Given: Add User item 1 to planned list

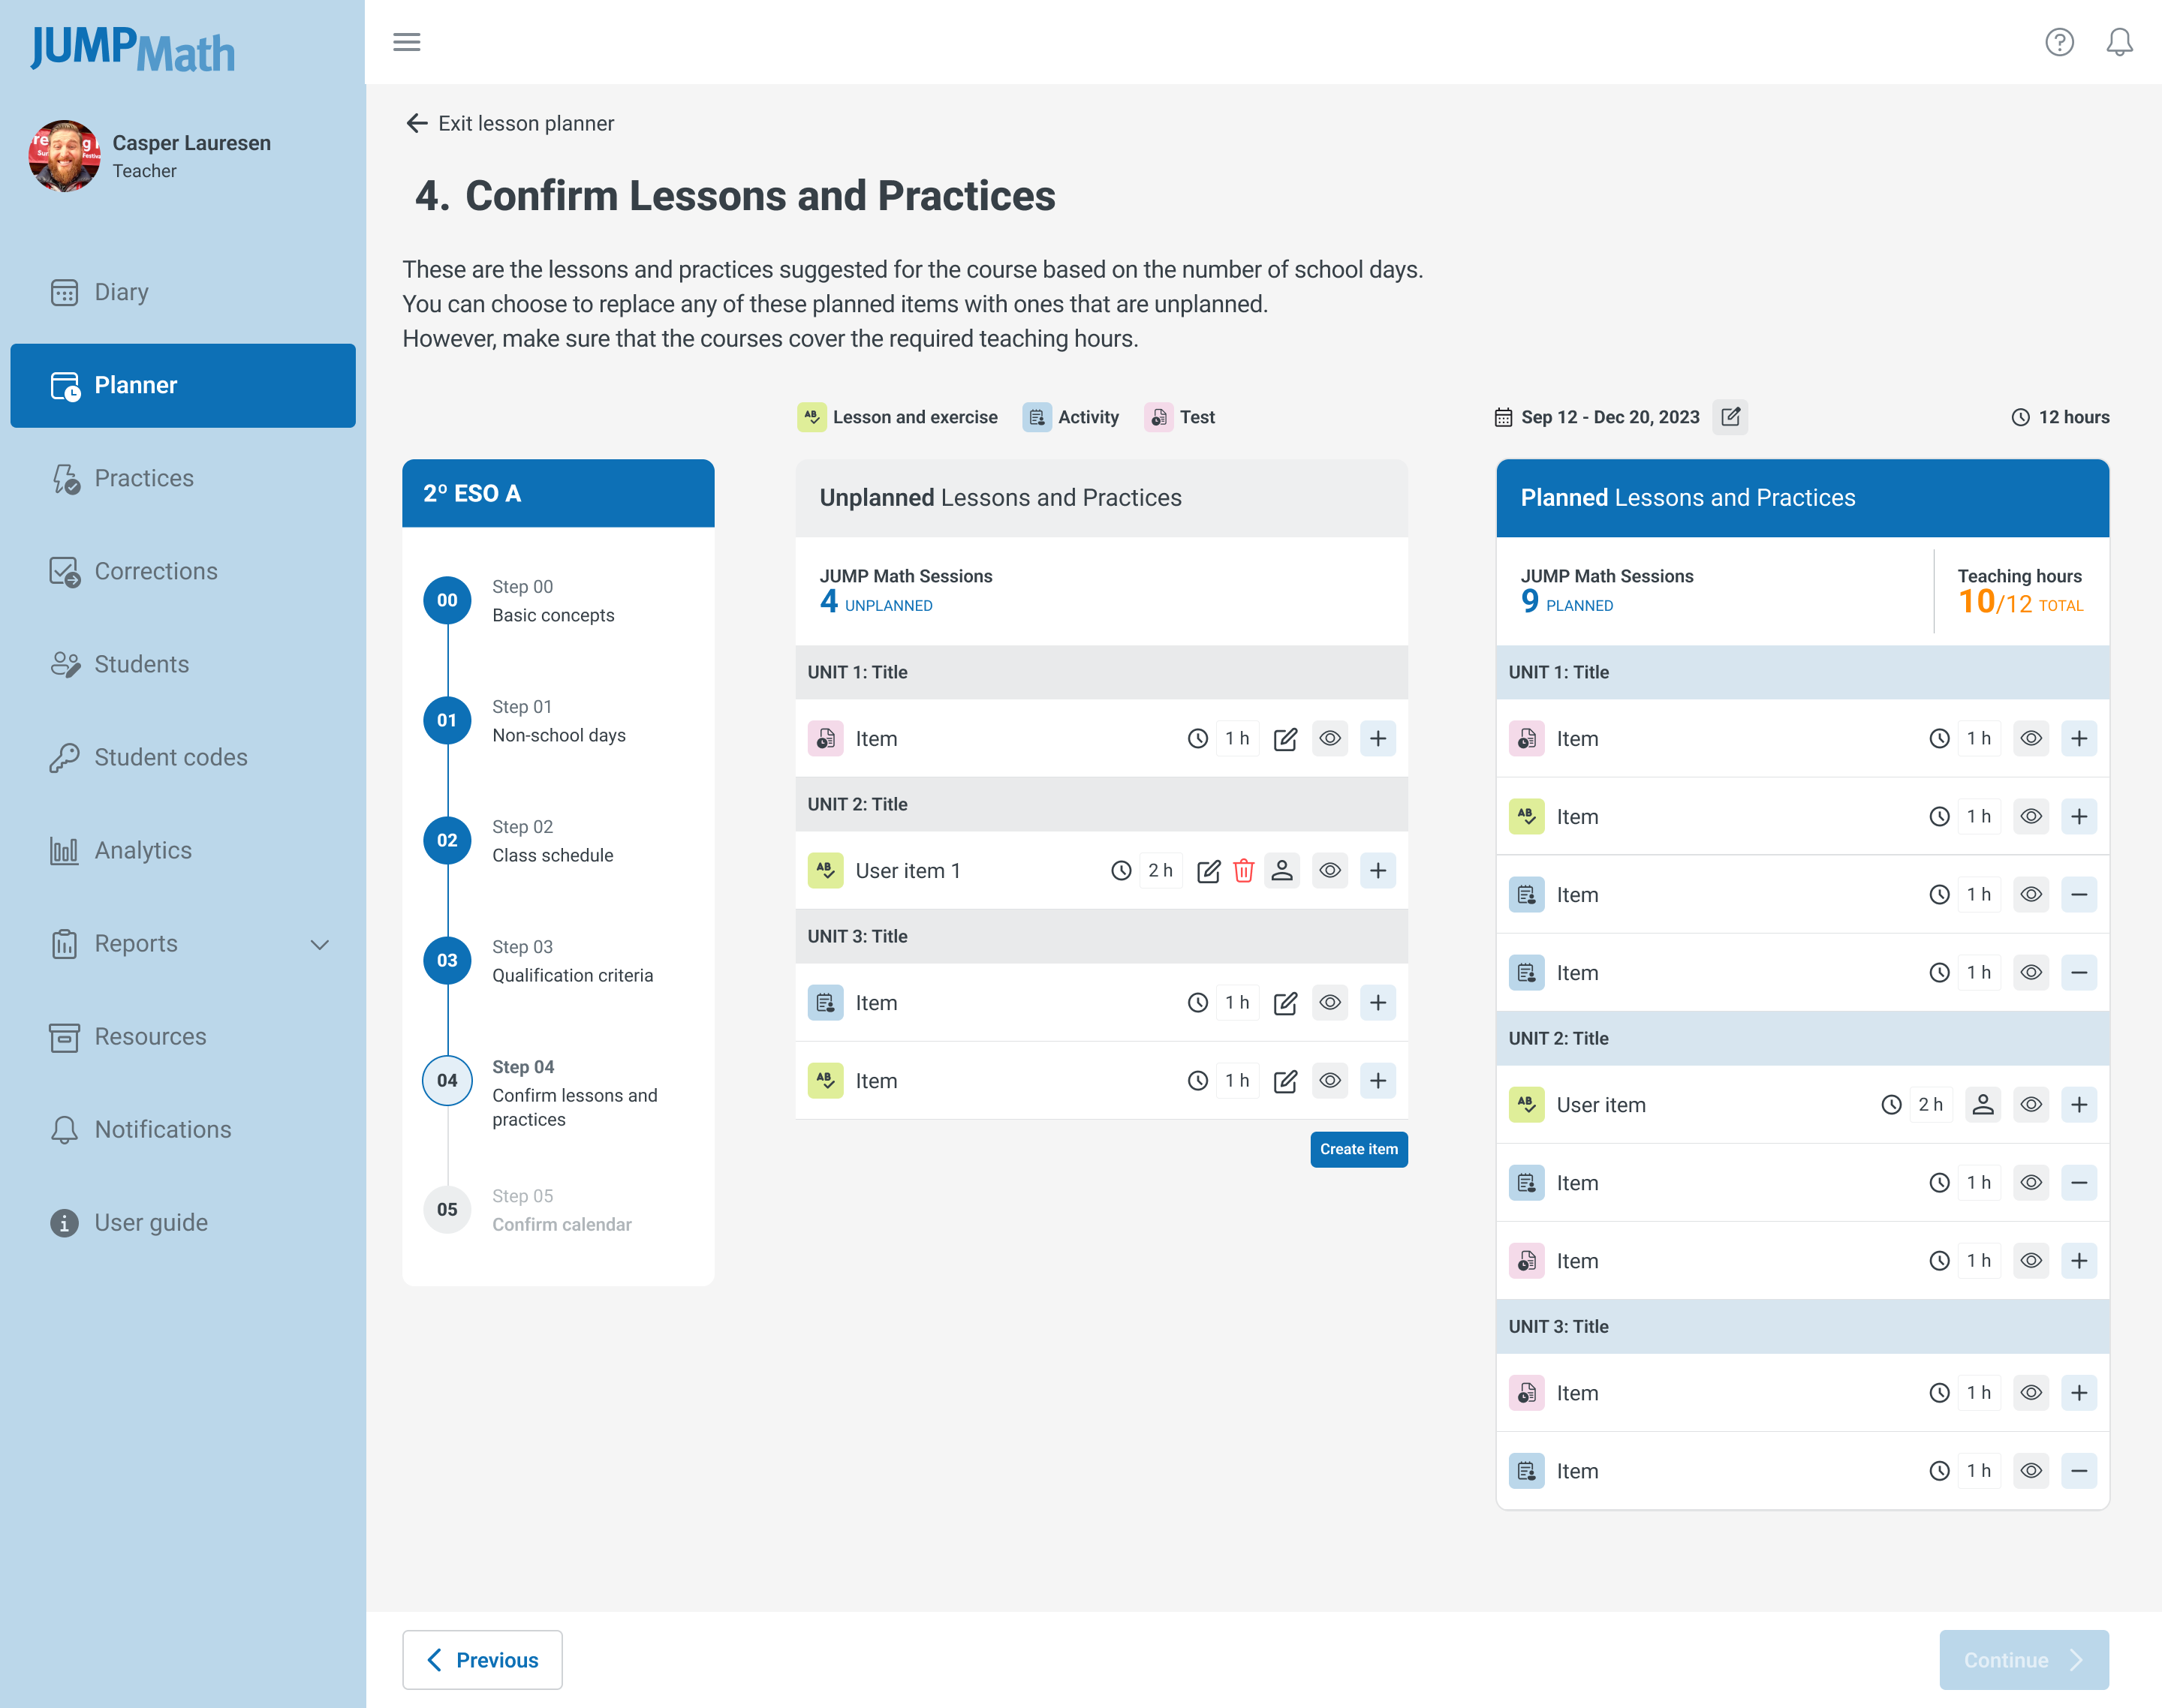Looking at the screenshot, I should click(1378, 871).
